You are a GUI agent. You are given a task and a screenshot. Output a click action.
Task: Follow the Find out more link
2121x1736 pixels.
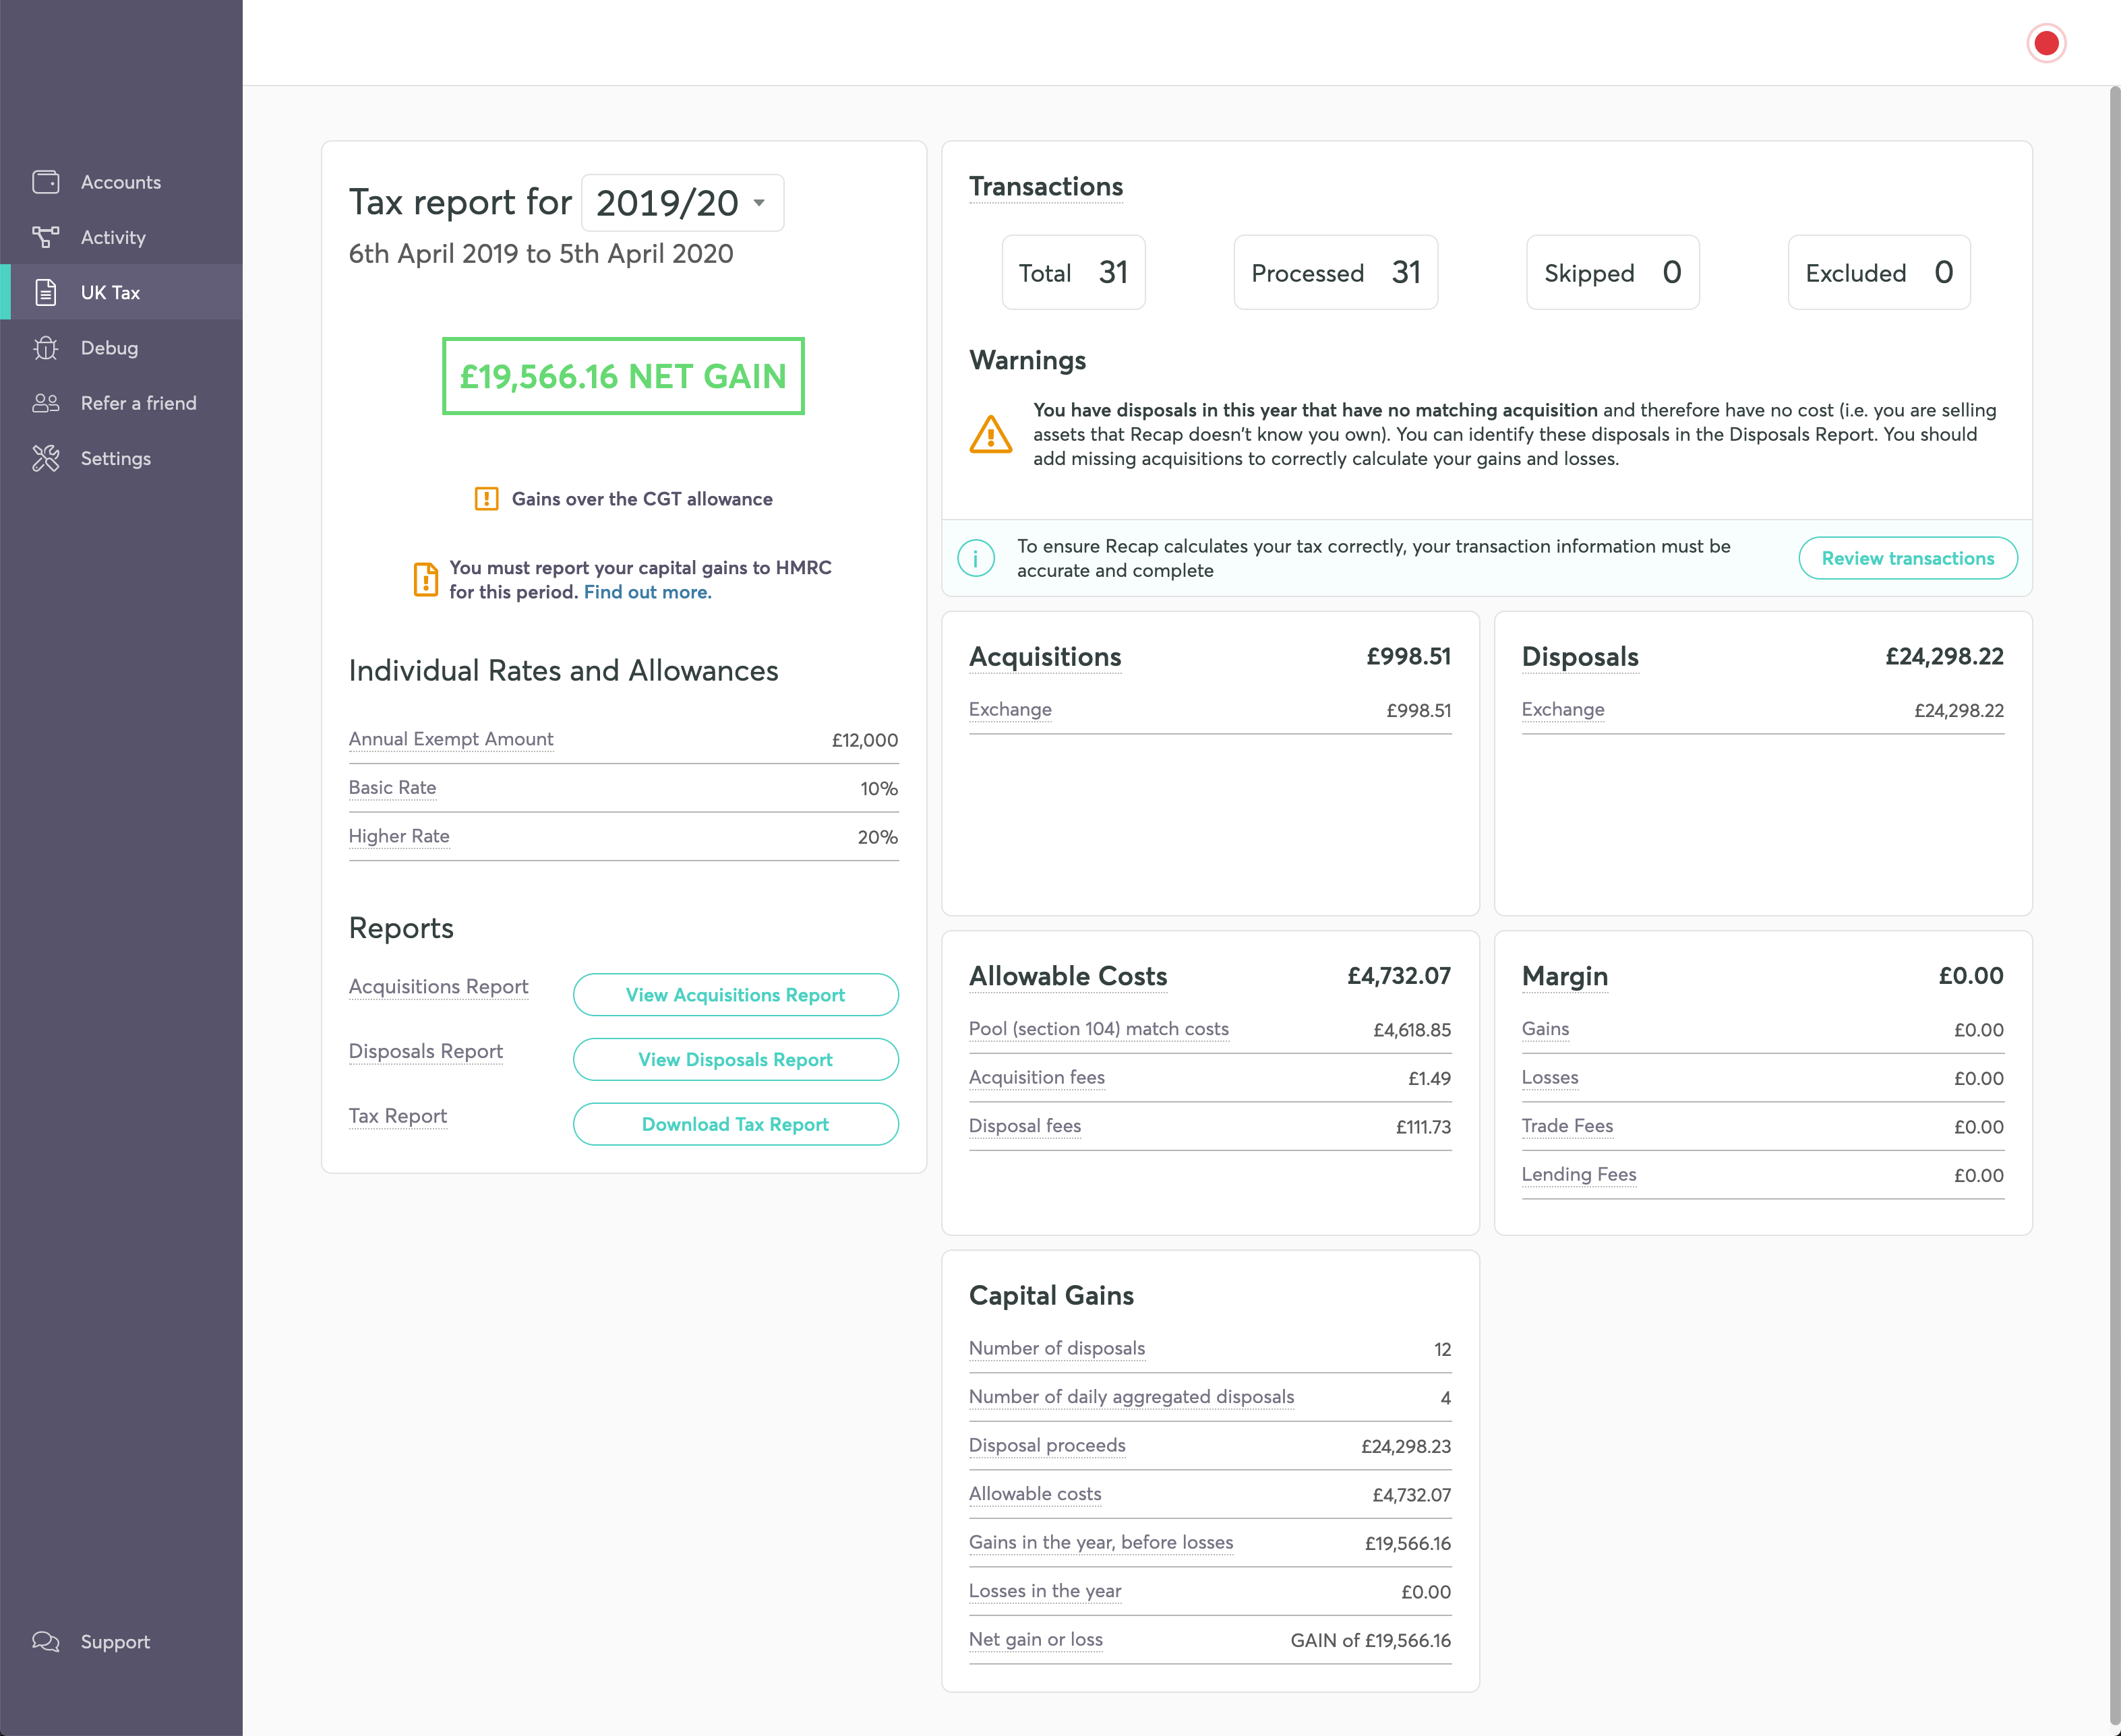(x=647, y=592)
